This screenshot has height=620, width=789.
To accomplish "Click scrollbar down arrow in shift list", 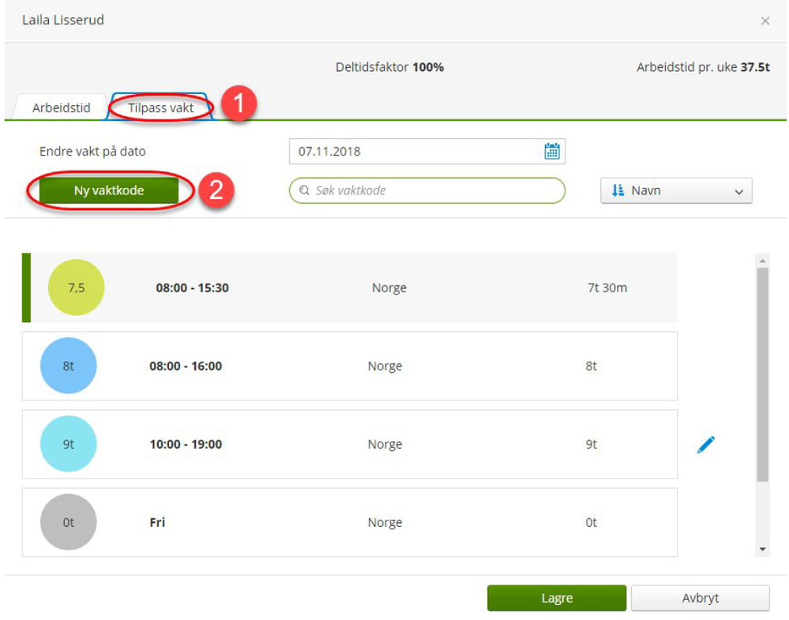I will pyautogui.click(x=762, y=550).
